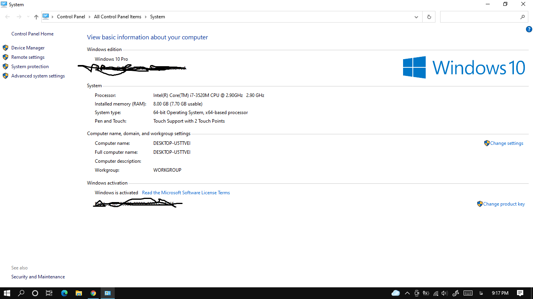Go back using the back arrow
This screenshot has height=299, width=533.
click(7, 17)
